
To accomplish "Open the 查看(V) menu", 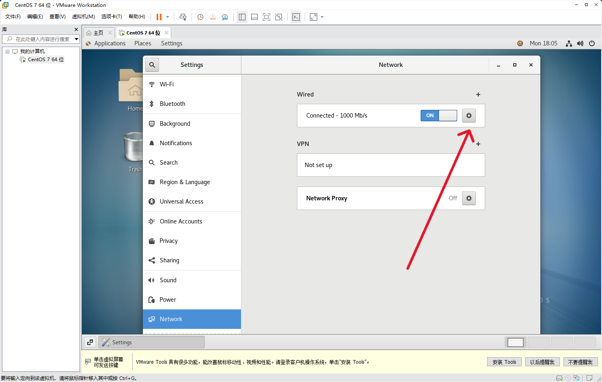I will pos(57,17).
